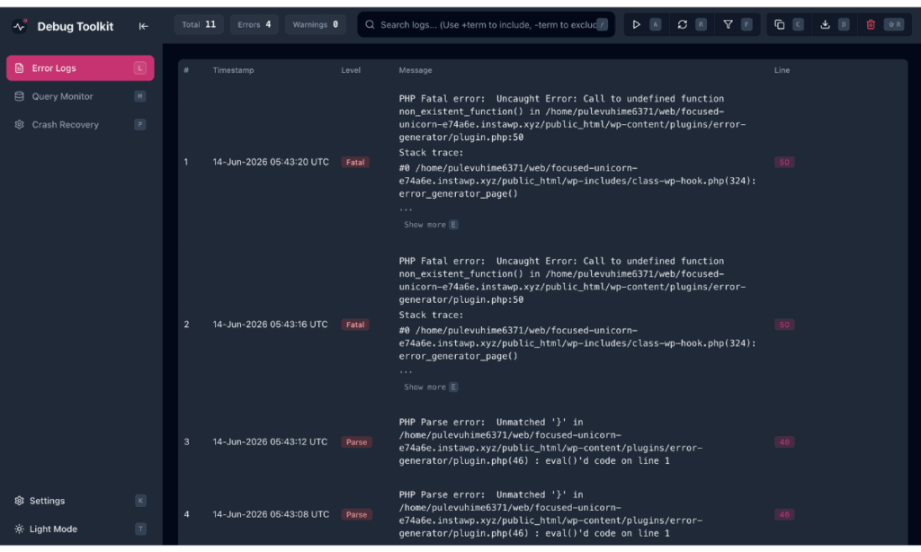
Task: Open the filter funnel icon
Action: [728, 24]
